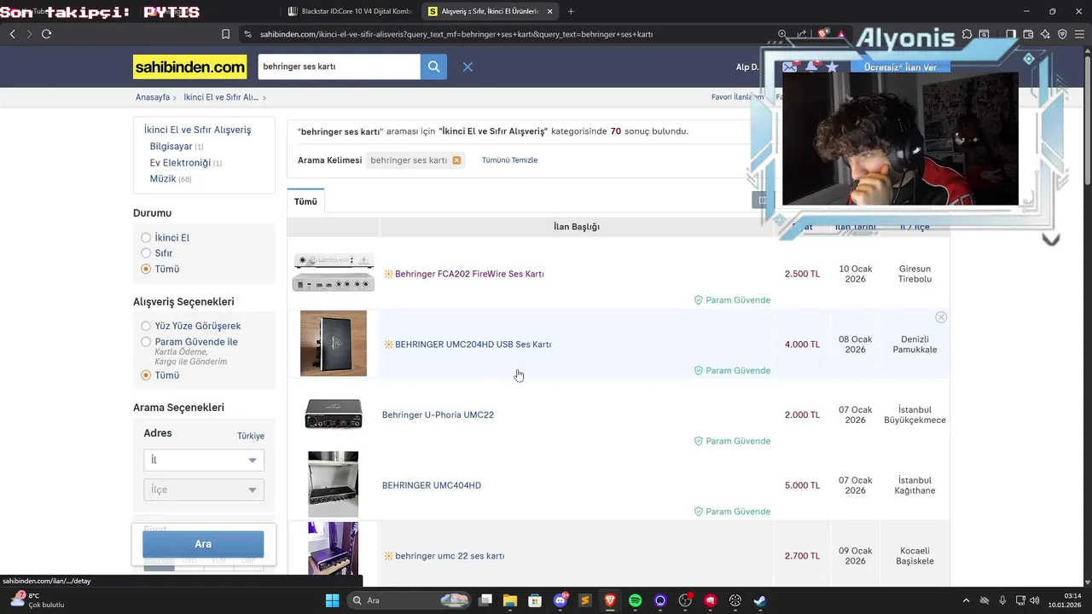Choose the 'Yüz Yüze Görüşerek' option
1092x614 pixels.
[146, 326]
